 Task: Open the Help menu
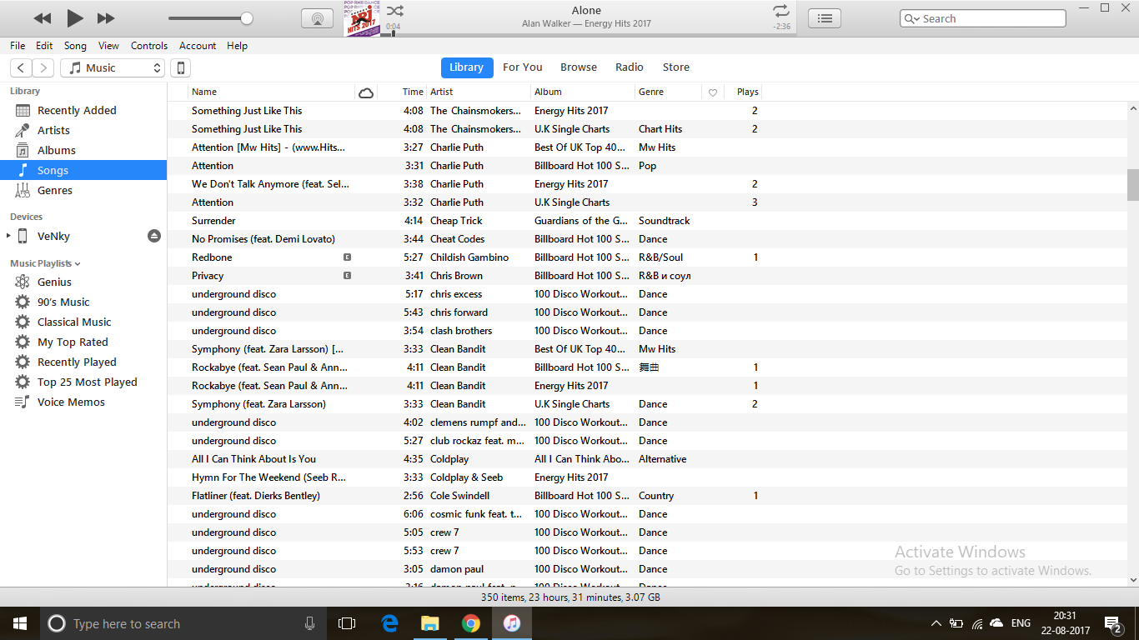[238, 46]
